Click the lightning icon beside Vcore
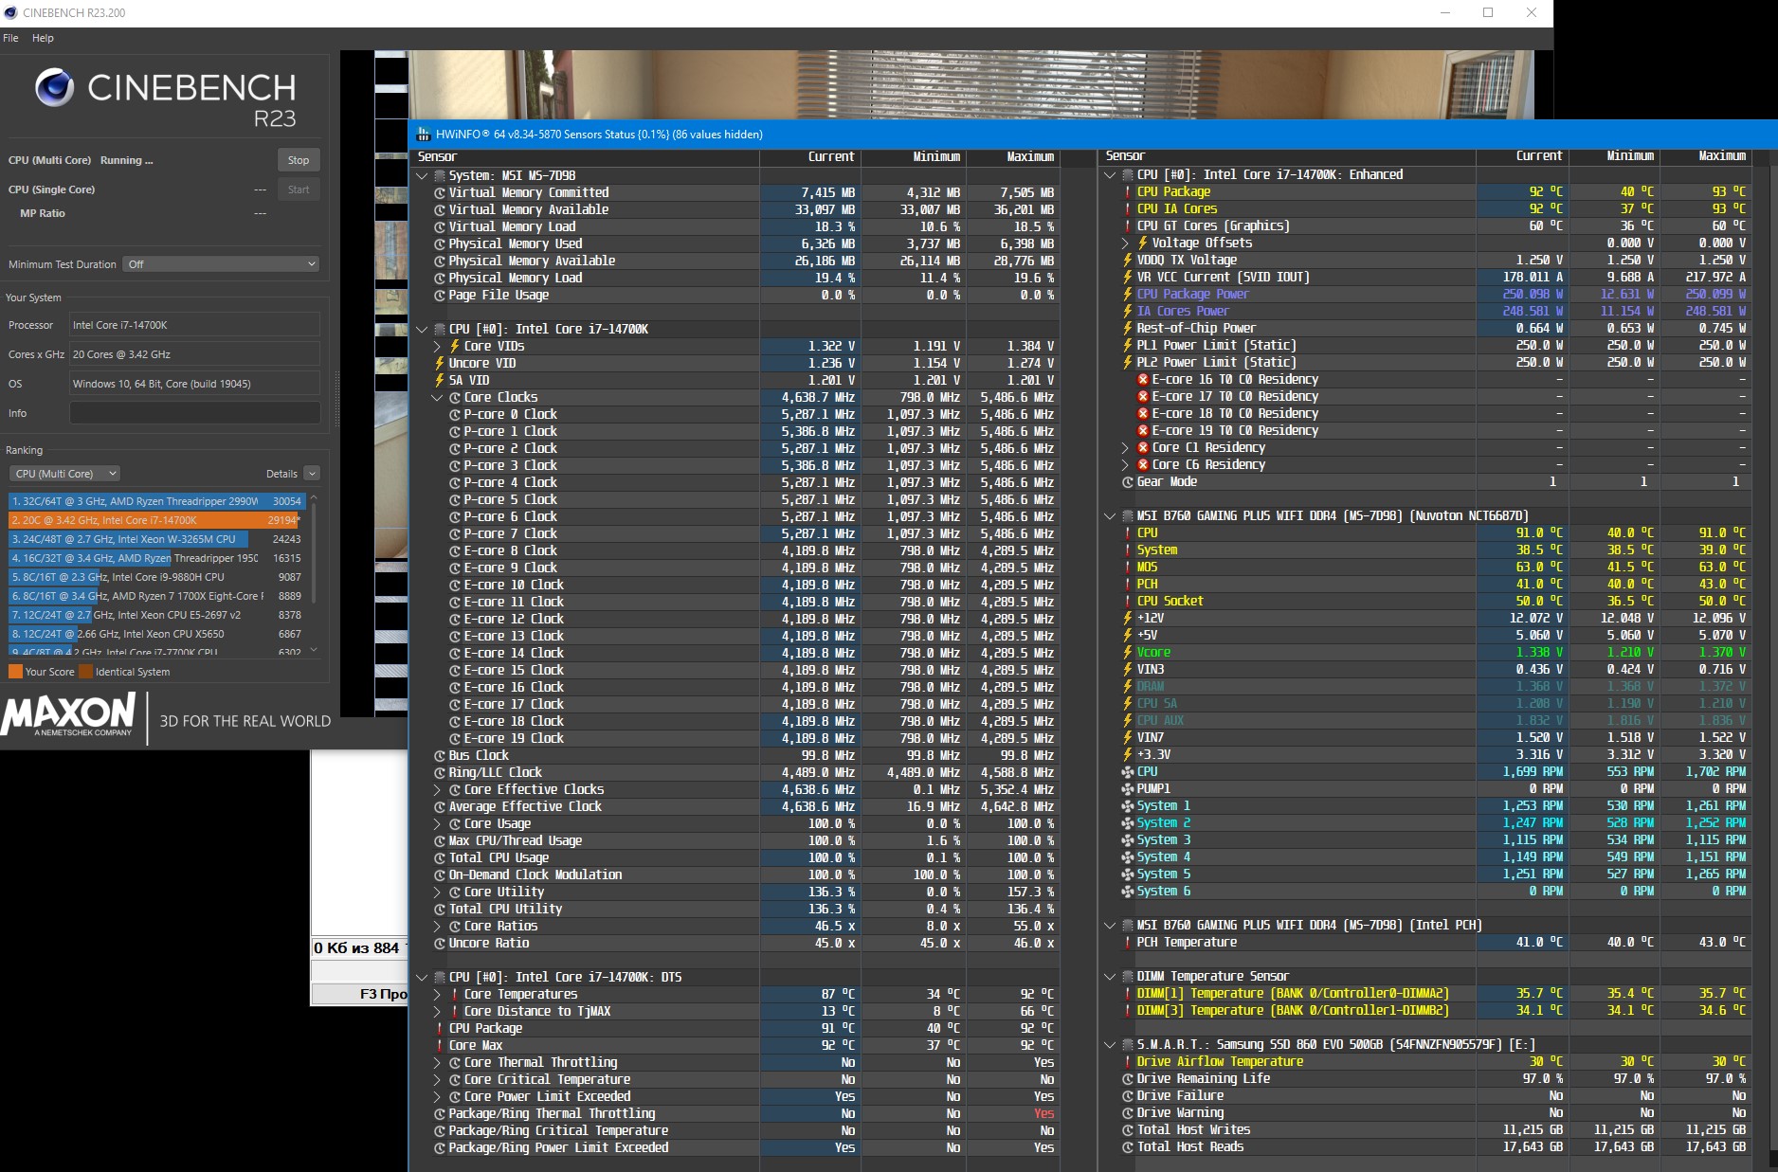 click(x=1128, y=652)
